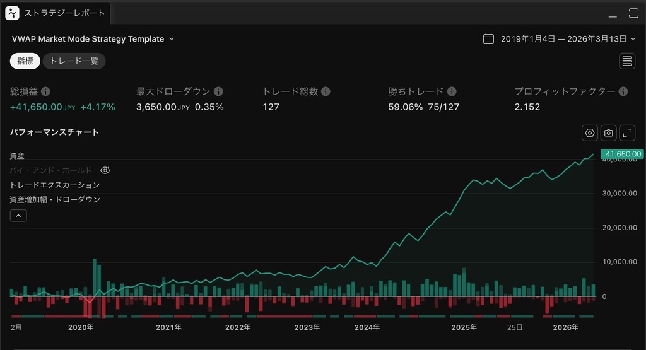This screenshot has height=350, width=646.
Task: Show info for プロフィットファクター metric
Action: [x=623, y=91]
